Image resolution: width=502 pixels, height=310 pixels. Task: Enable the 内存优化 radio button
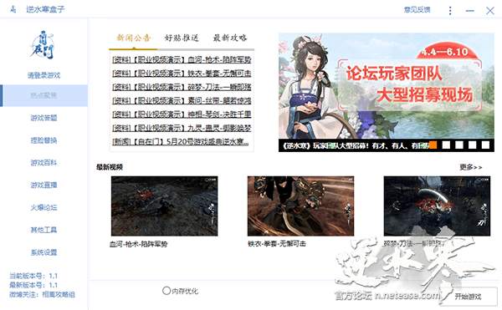(x=166, y=291)
